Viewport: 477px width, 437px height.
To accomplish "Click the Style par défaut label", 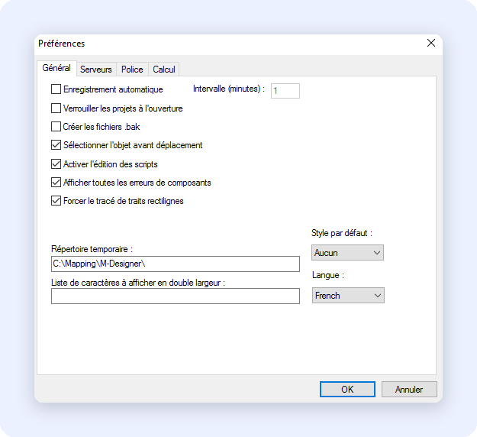I will [342, 233].
